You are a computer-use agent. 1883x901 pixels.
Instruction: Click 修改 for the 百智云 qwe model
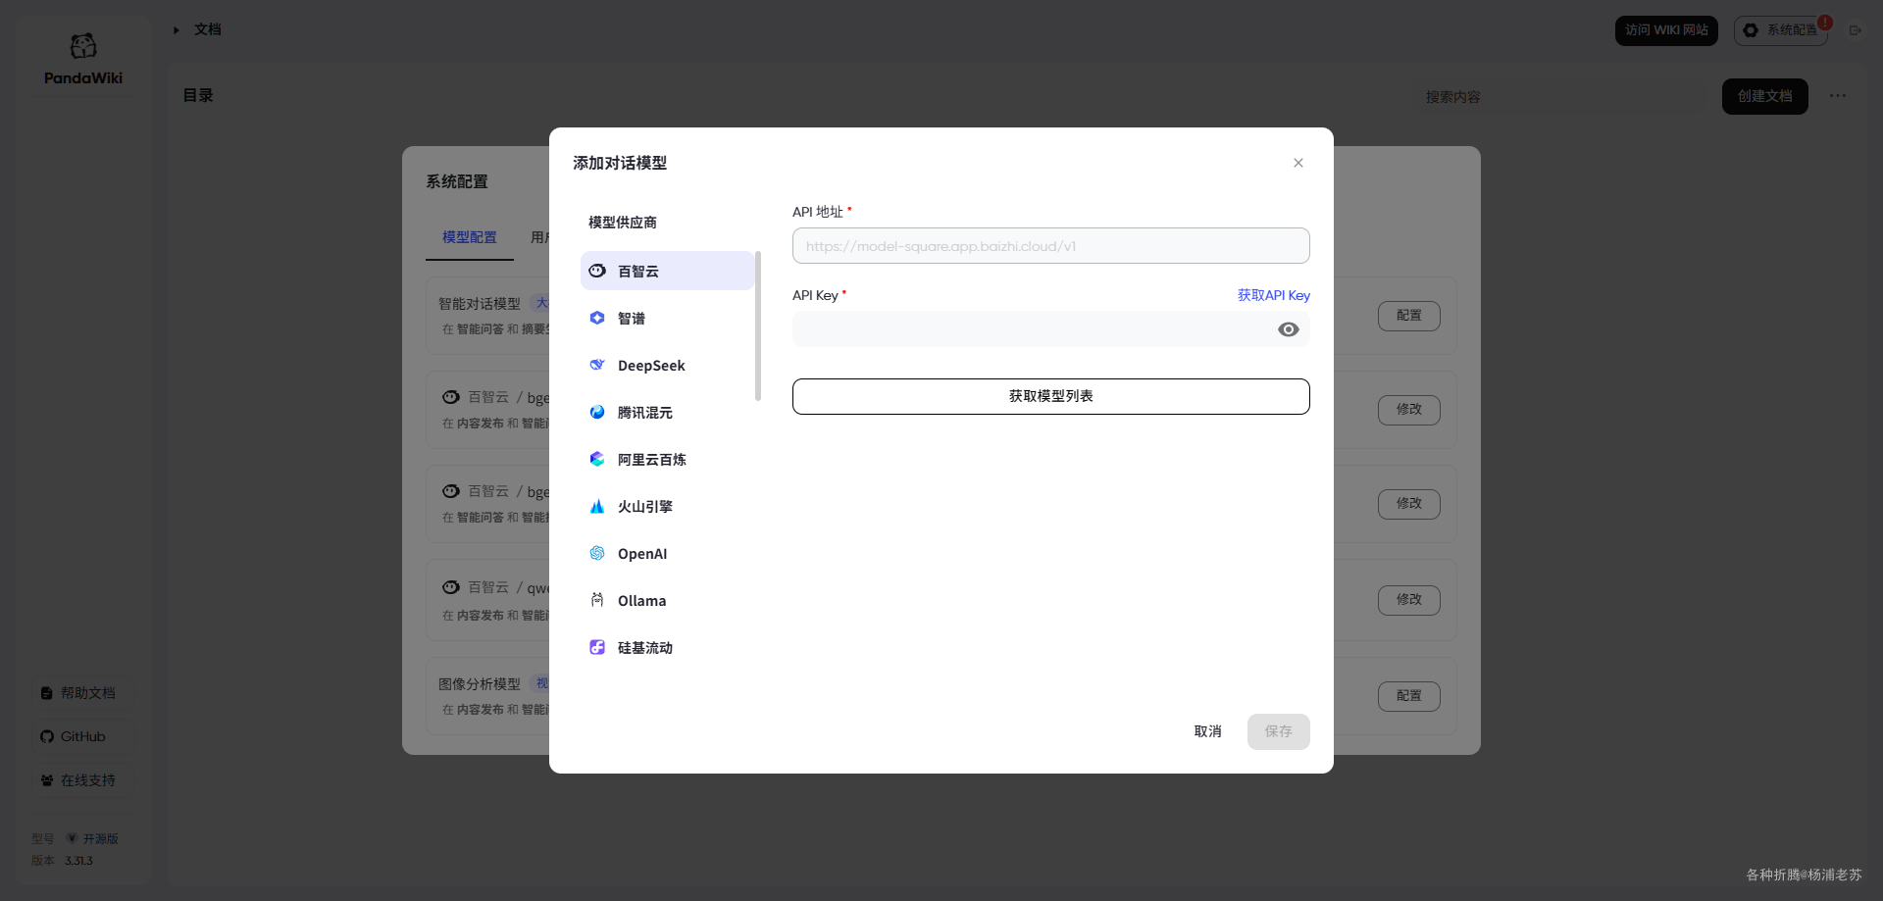tap(1408, 600)
